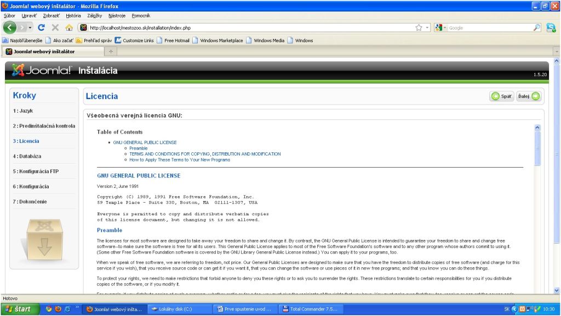The width and height of the screenshot is (561, 316).
Task: Select step 1: Jazyk
Action: (23, 111)
